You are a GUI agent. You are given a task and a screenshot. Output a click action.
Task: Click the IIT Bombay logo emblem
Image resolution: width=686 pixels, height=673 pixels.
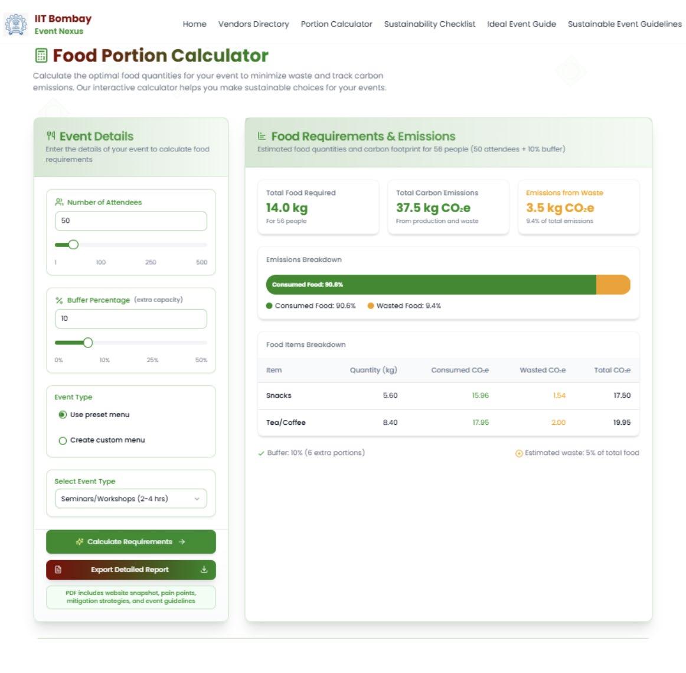coord(16,24)
